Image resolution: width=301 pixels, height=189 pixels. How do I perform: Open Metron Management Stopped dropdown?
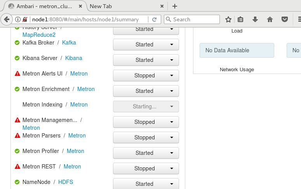(x=146, y=122)
